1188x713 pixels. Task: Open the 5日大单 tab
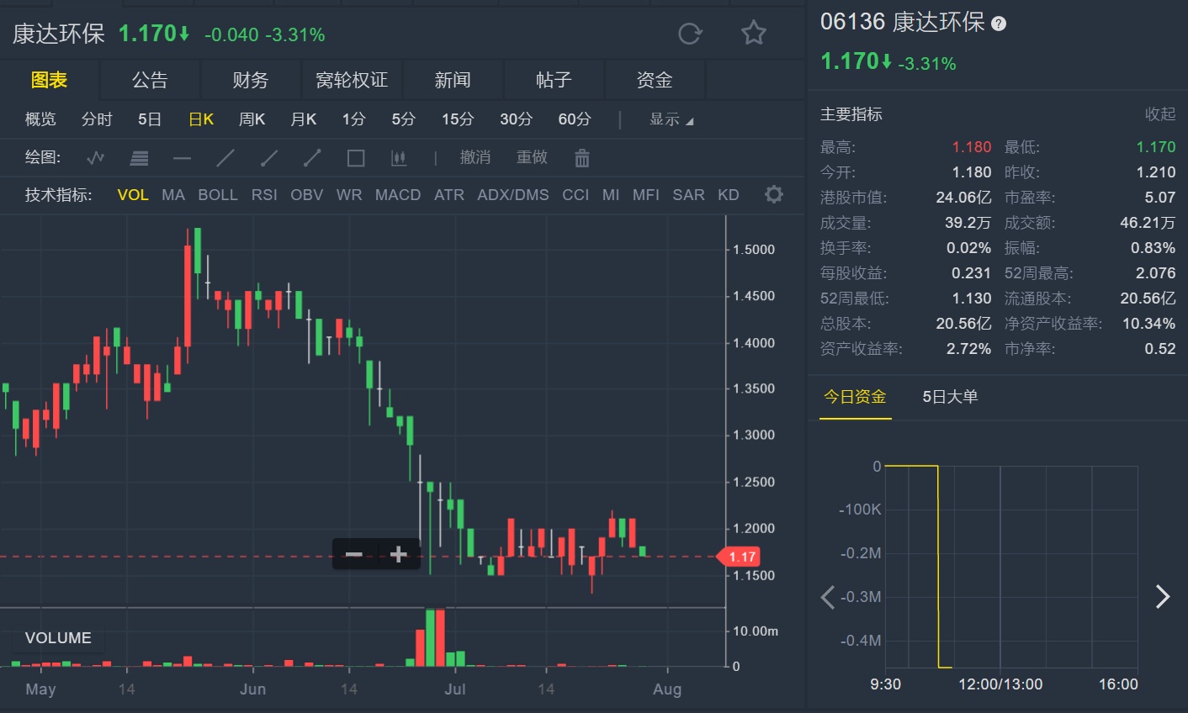950,397
